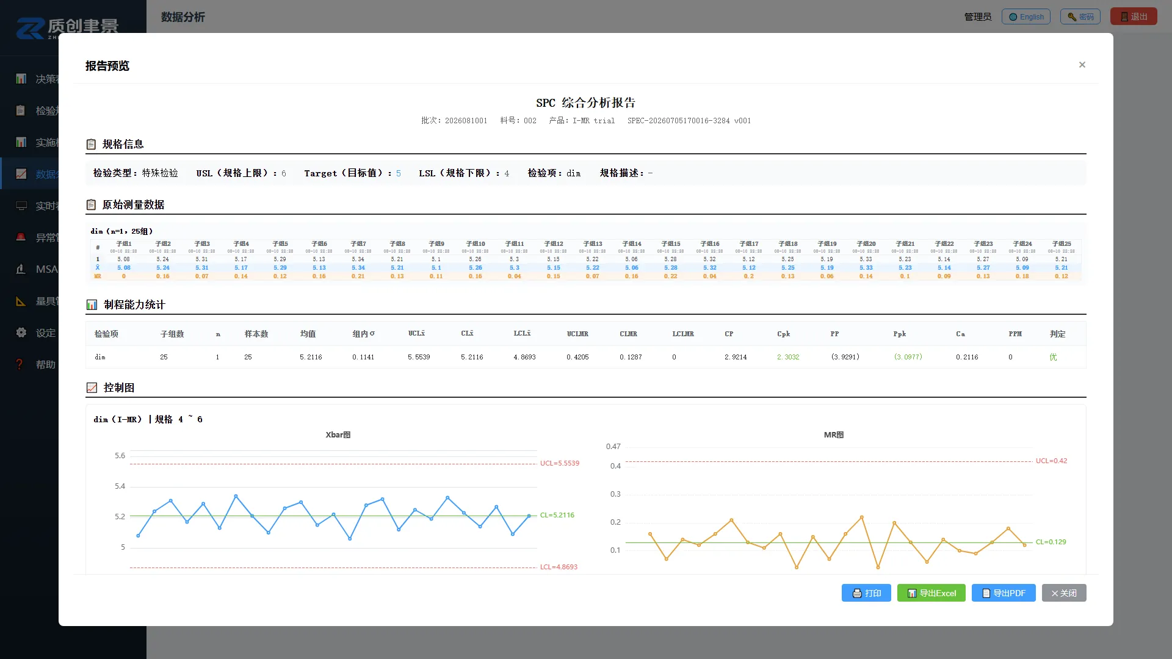This screenshot has width=1172, height=659.
Task: Click the Xbar图 chart title
Action: point(338,435)
